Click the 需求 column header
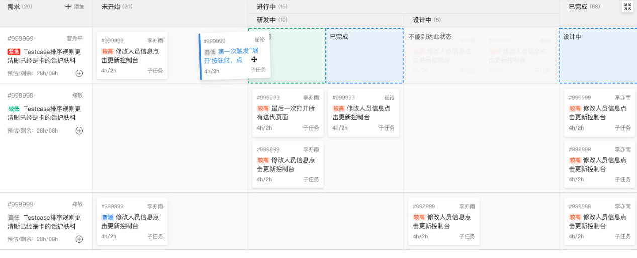The image size is (637, 258). (14, 7)
